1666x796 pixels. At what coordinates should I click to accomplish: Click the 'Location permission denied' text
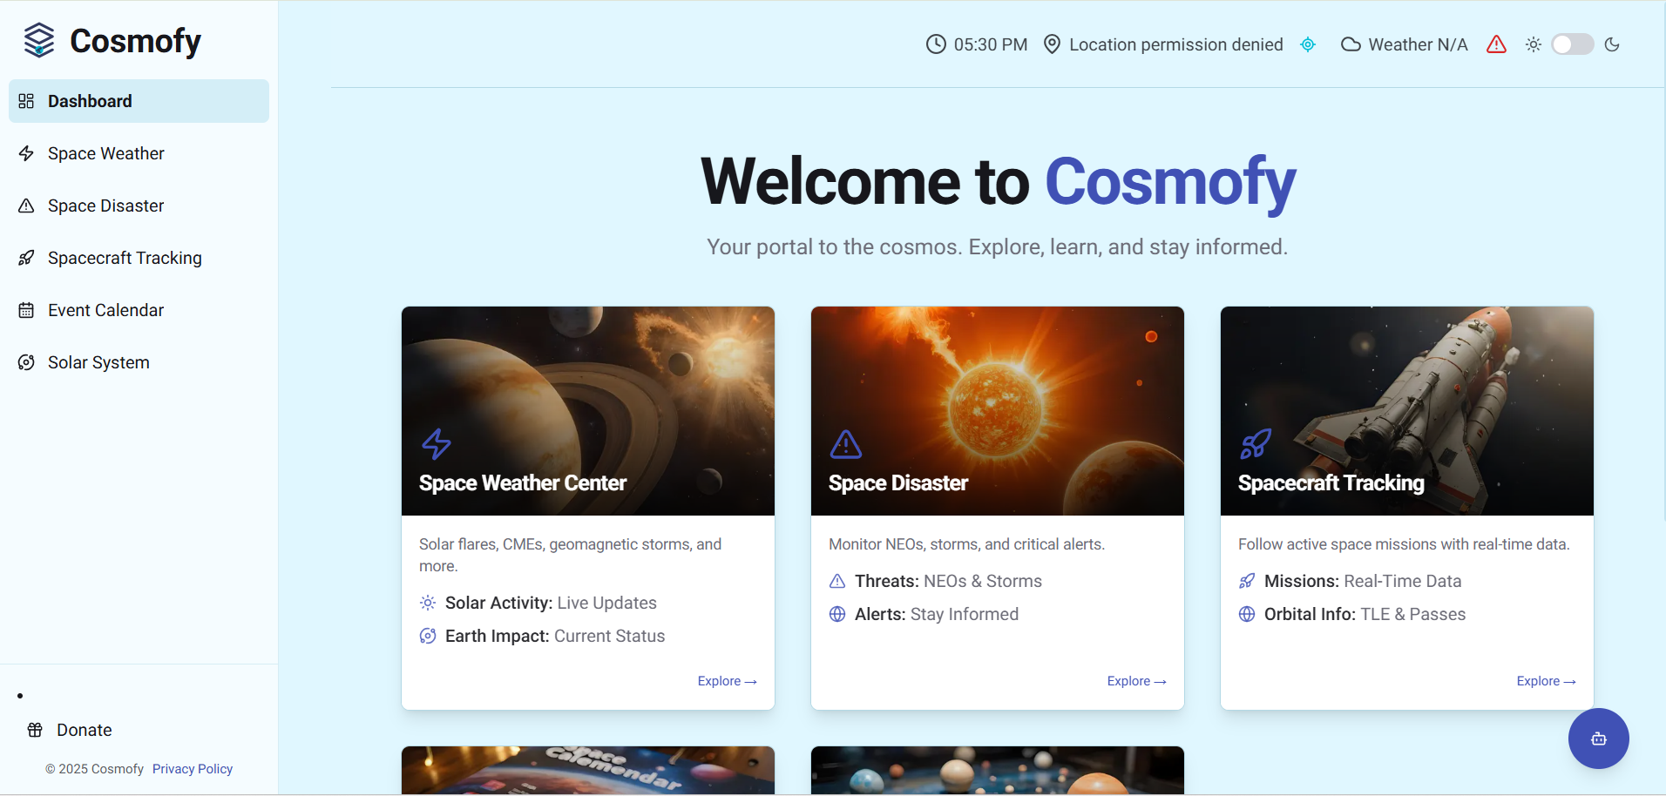click(x=1175, y=44)
